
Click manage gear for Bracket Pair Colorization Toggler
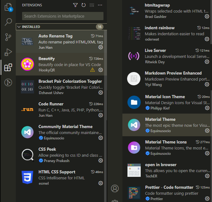(101, 93)
